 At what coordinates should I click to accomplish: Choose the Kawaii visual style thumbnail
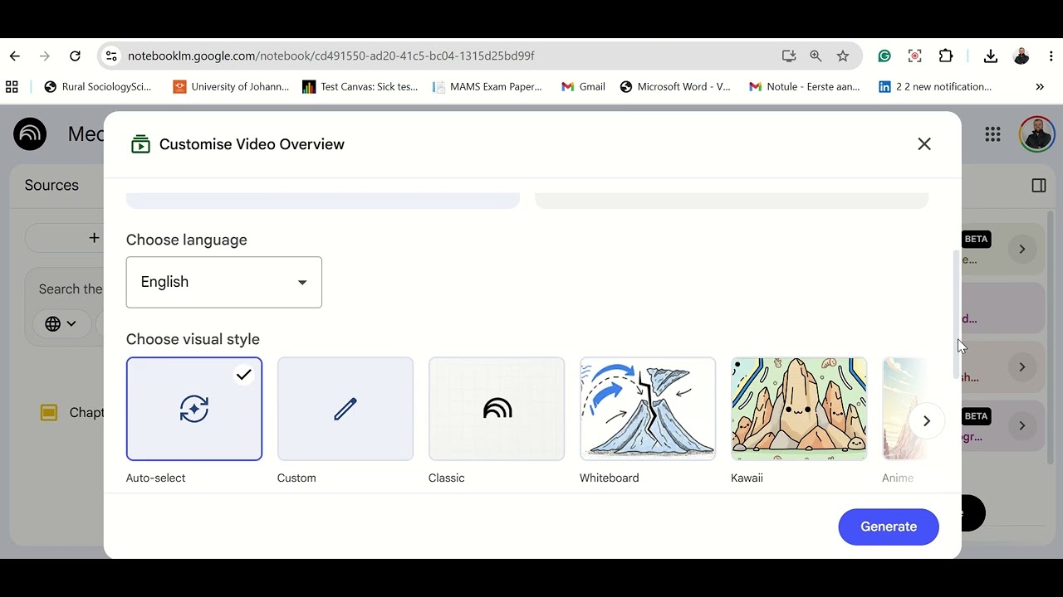(799, 409)
